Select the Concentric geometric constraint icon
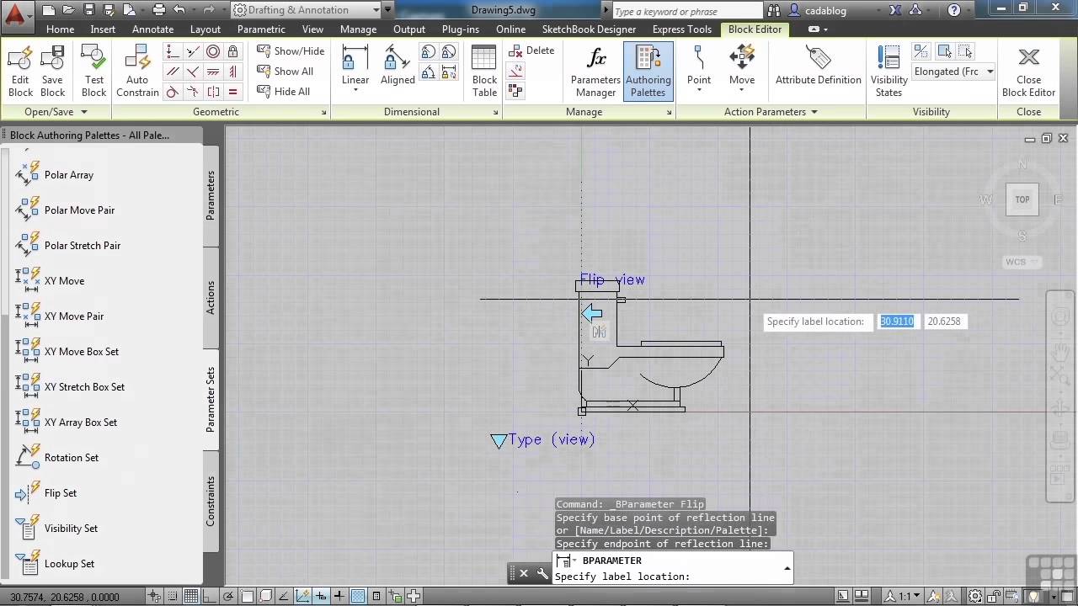Image resolution: width=1078 pixels, height=606 pixels. (213, 51)
